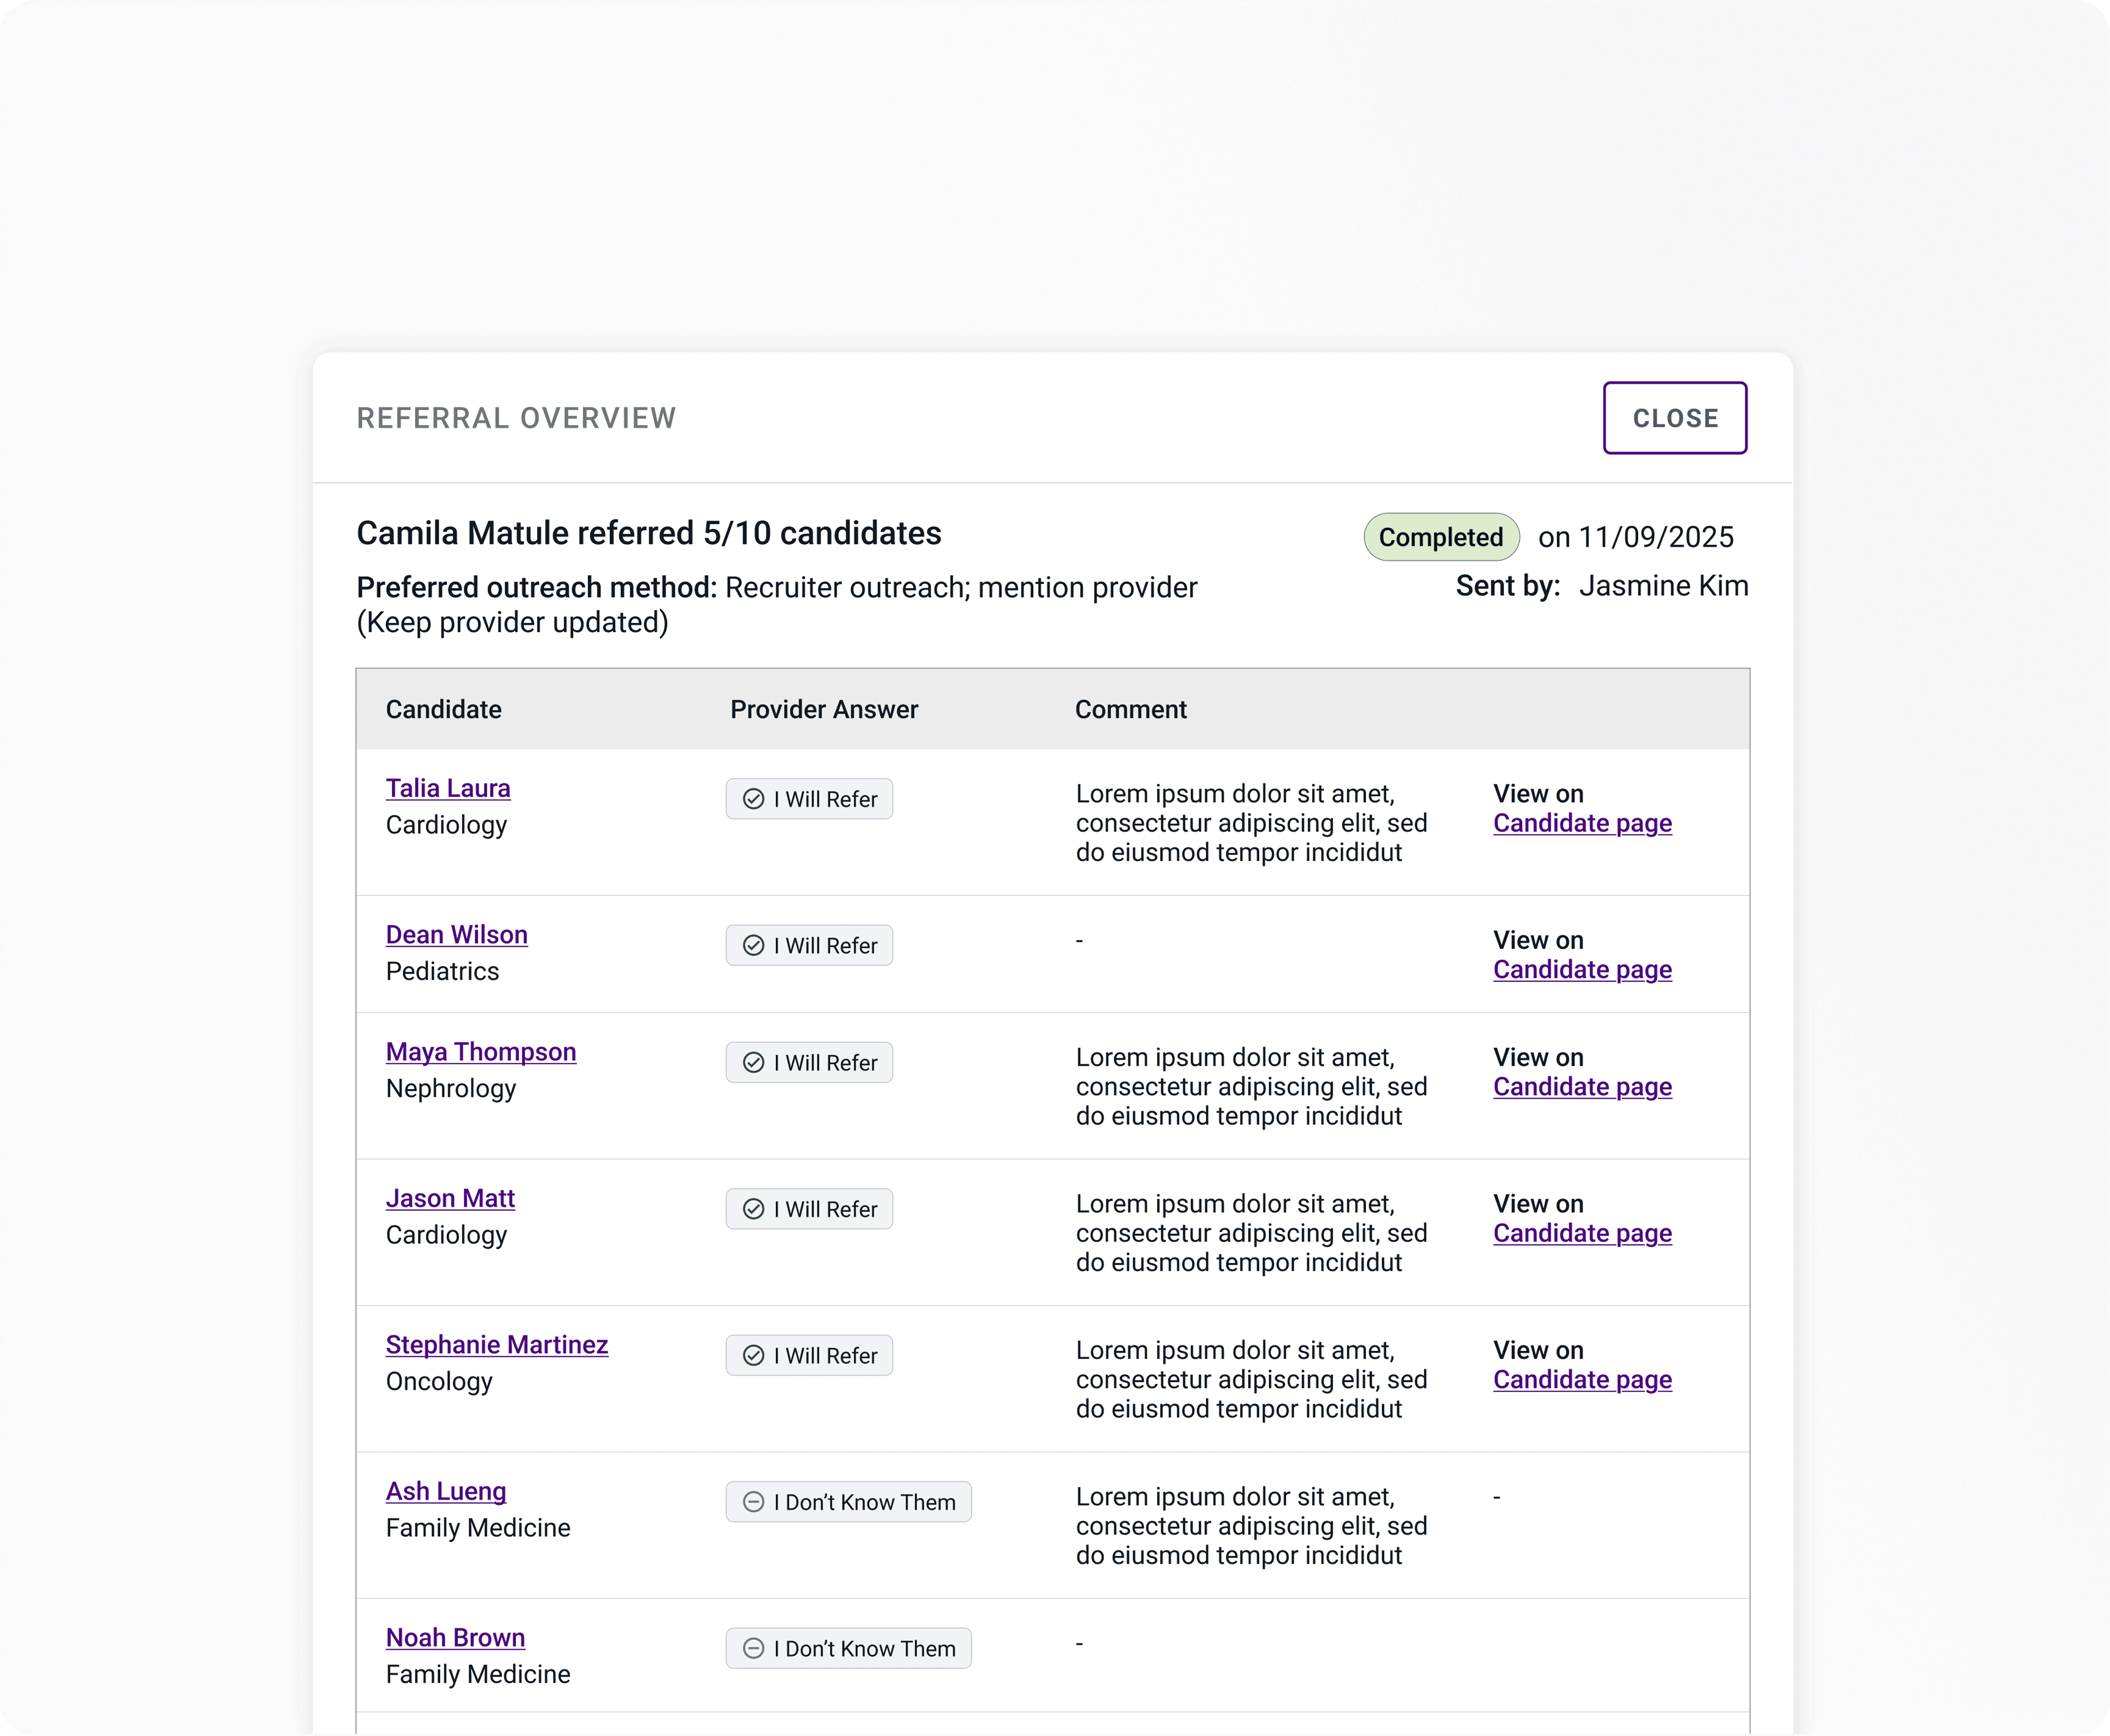Click Ash Lueng's I Don't Know Them chip
The image size is (2110, 1736).
tap(848, 1502)
